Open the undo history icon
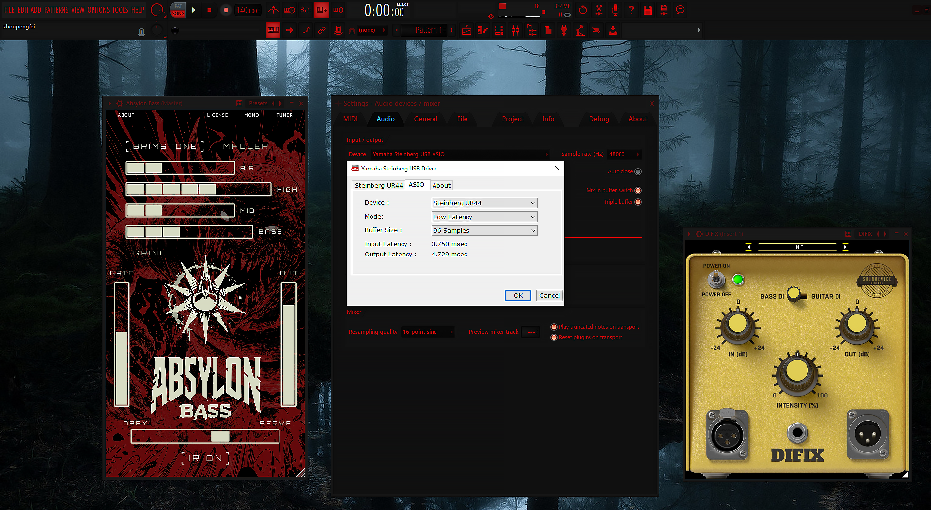 click(583, 10)
